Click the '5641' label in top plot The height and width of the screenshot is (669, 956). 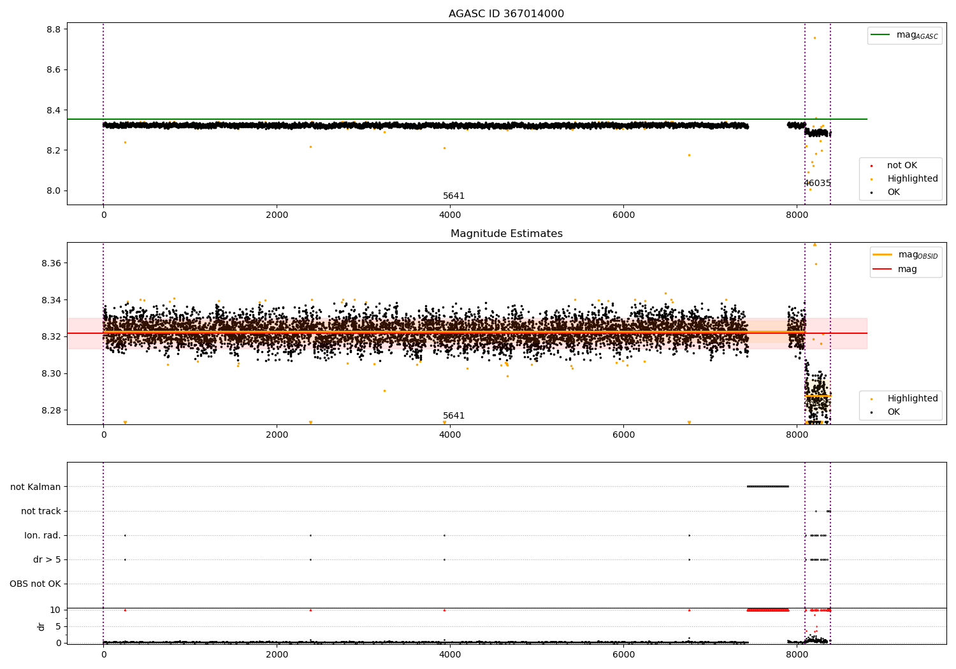[454, 196]
